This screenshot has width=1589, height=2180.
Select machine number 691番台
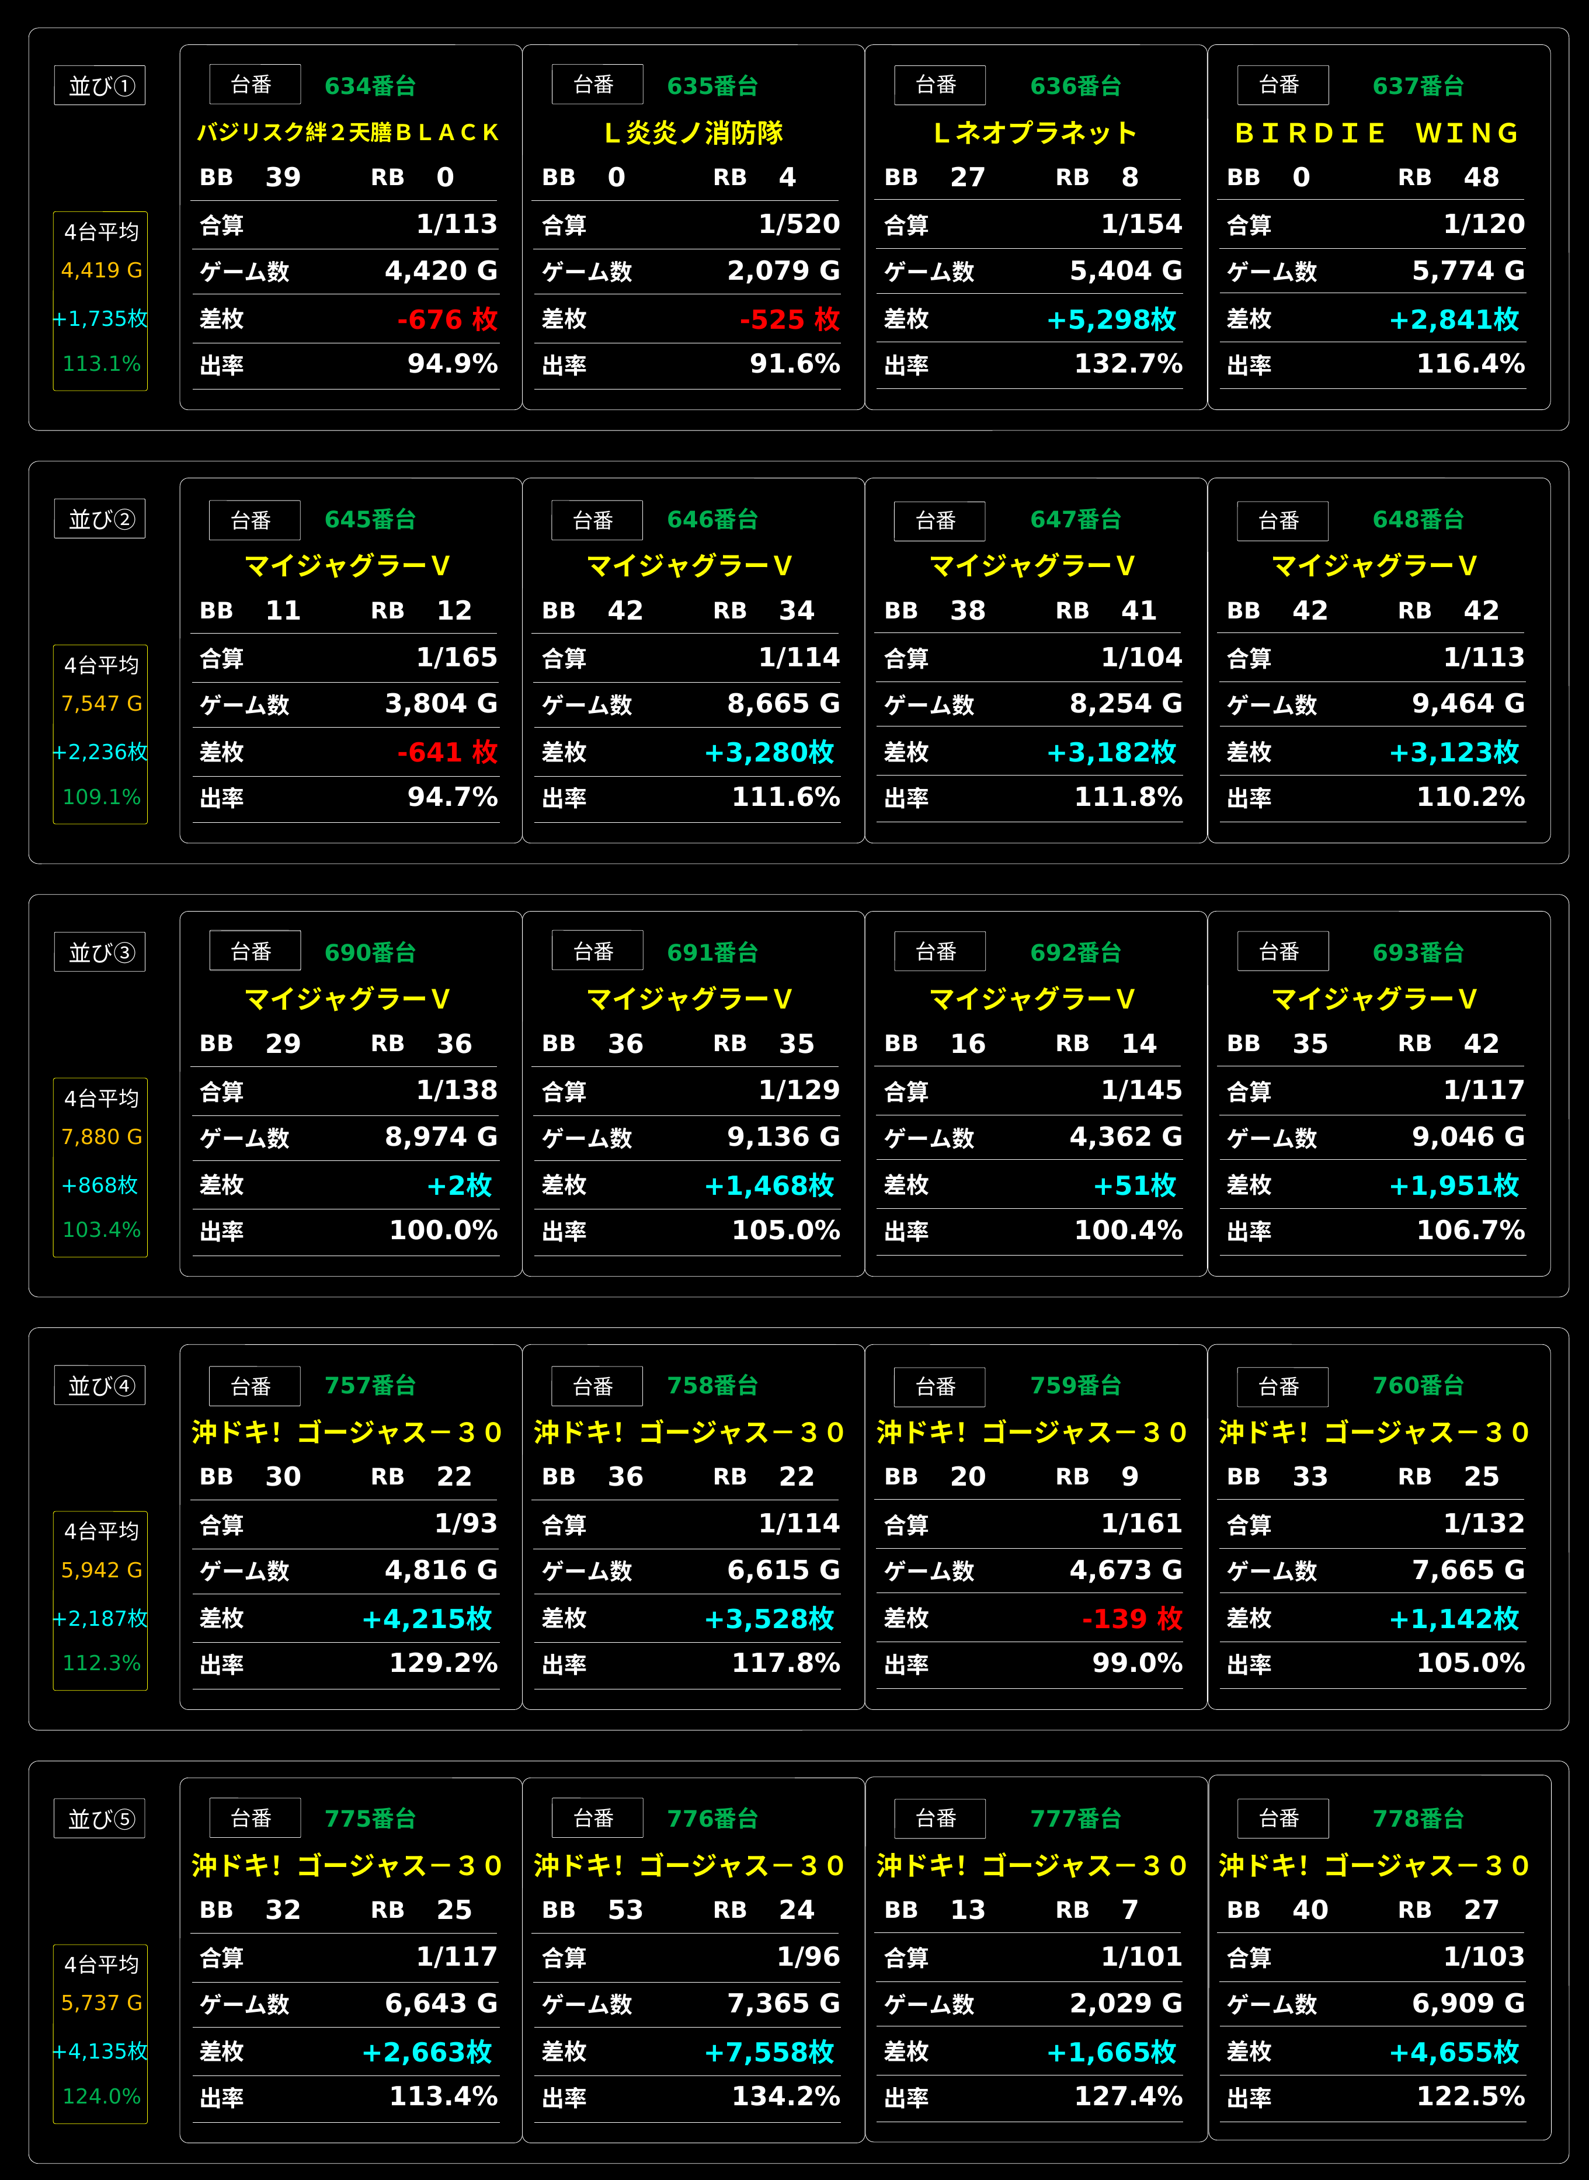pyautogui.click(x=712, y=953)
